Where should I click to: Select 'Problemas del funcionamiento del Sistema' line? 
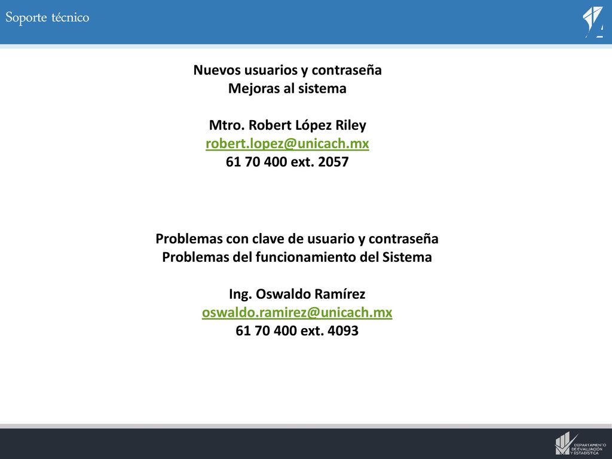click(x=297, y=257)
